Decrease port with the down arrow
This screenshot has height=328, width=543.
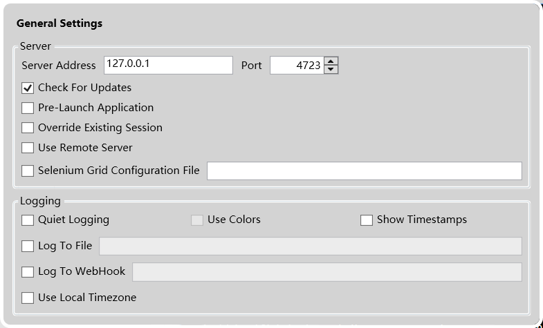pos(331,70)
